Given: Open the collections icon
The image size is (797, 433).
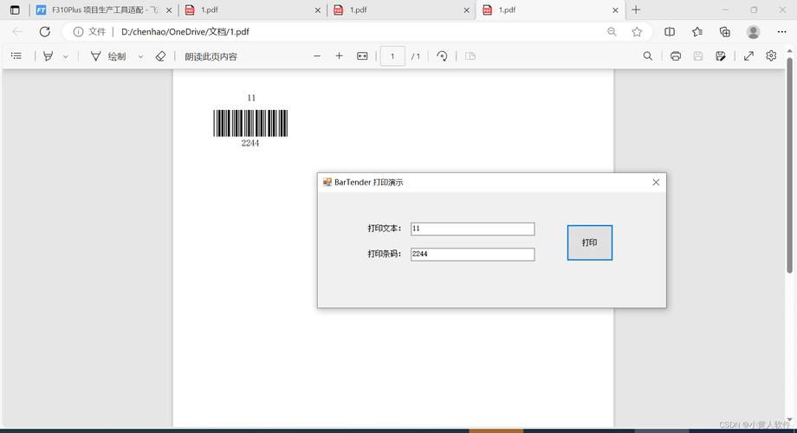Looking at the screenshot, I should tap(725, 31).
